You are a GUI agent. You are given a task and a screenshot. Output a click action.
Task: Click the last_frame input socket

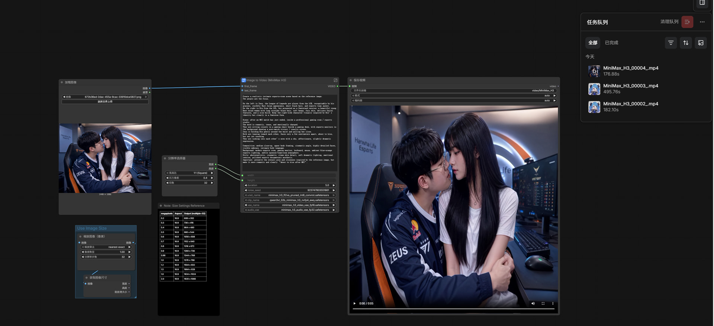tap(242, 90)
